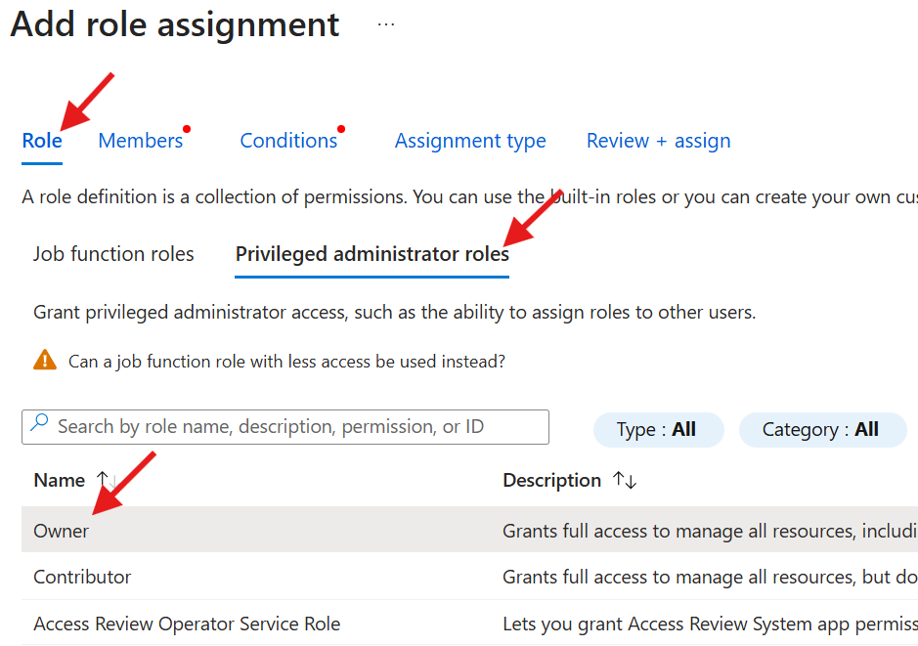The width and height of the screenshot is (918, 646).
Task: Click the warning triangle icon
Action: (45, 361)
